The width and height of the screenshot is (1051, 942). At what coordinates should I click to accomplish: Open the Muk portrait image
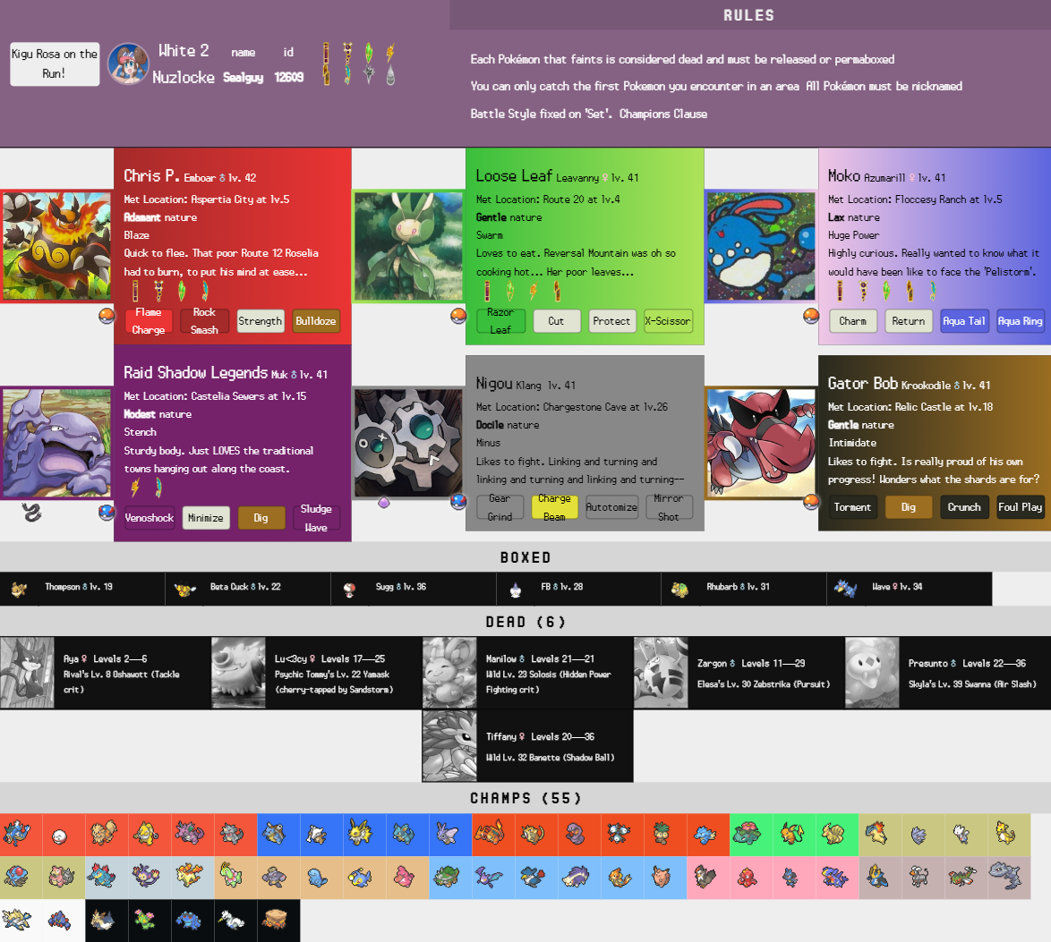(x=56, y=443)
